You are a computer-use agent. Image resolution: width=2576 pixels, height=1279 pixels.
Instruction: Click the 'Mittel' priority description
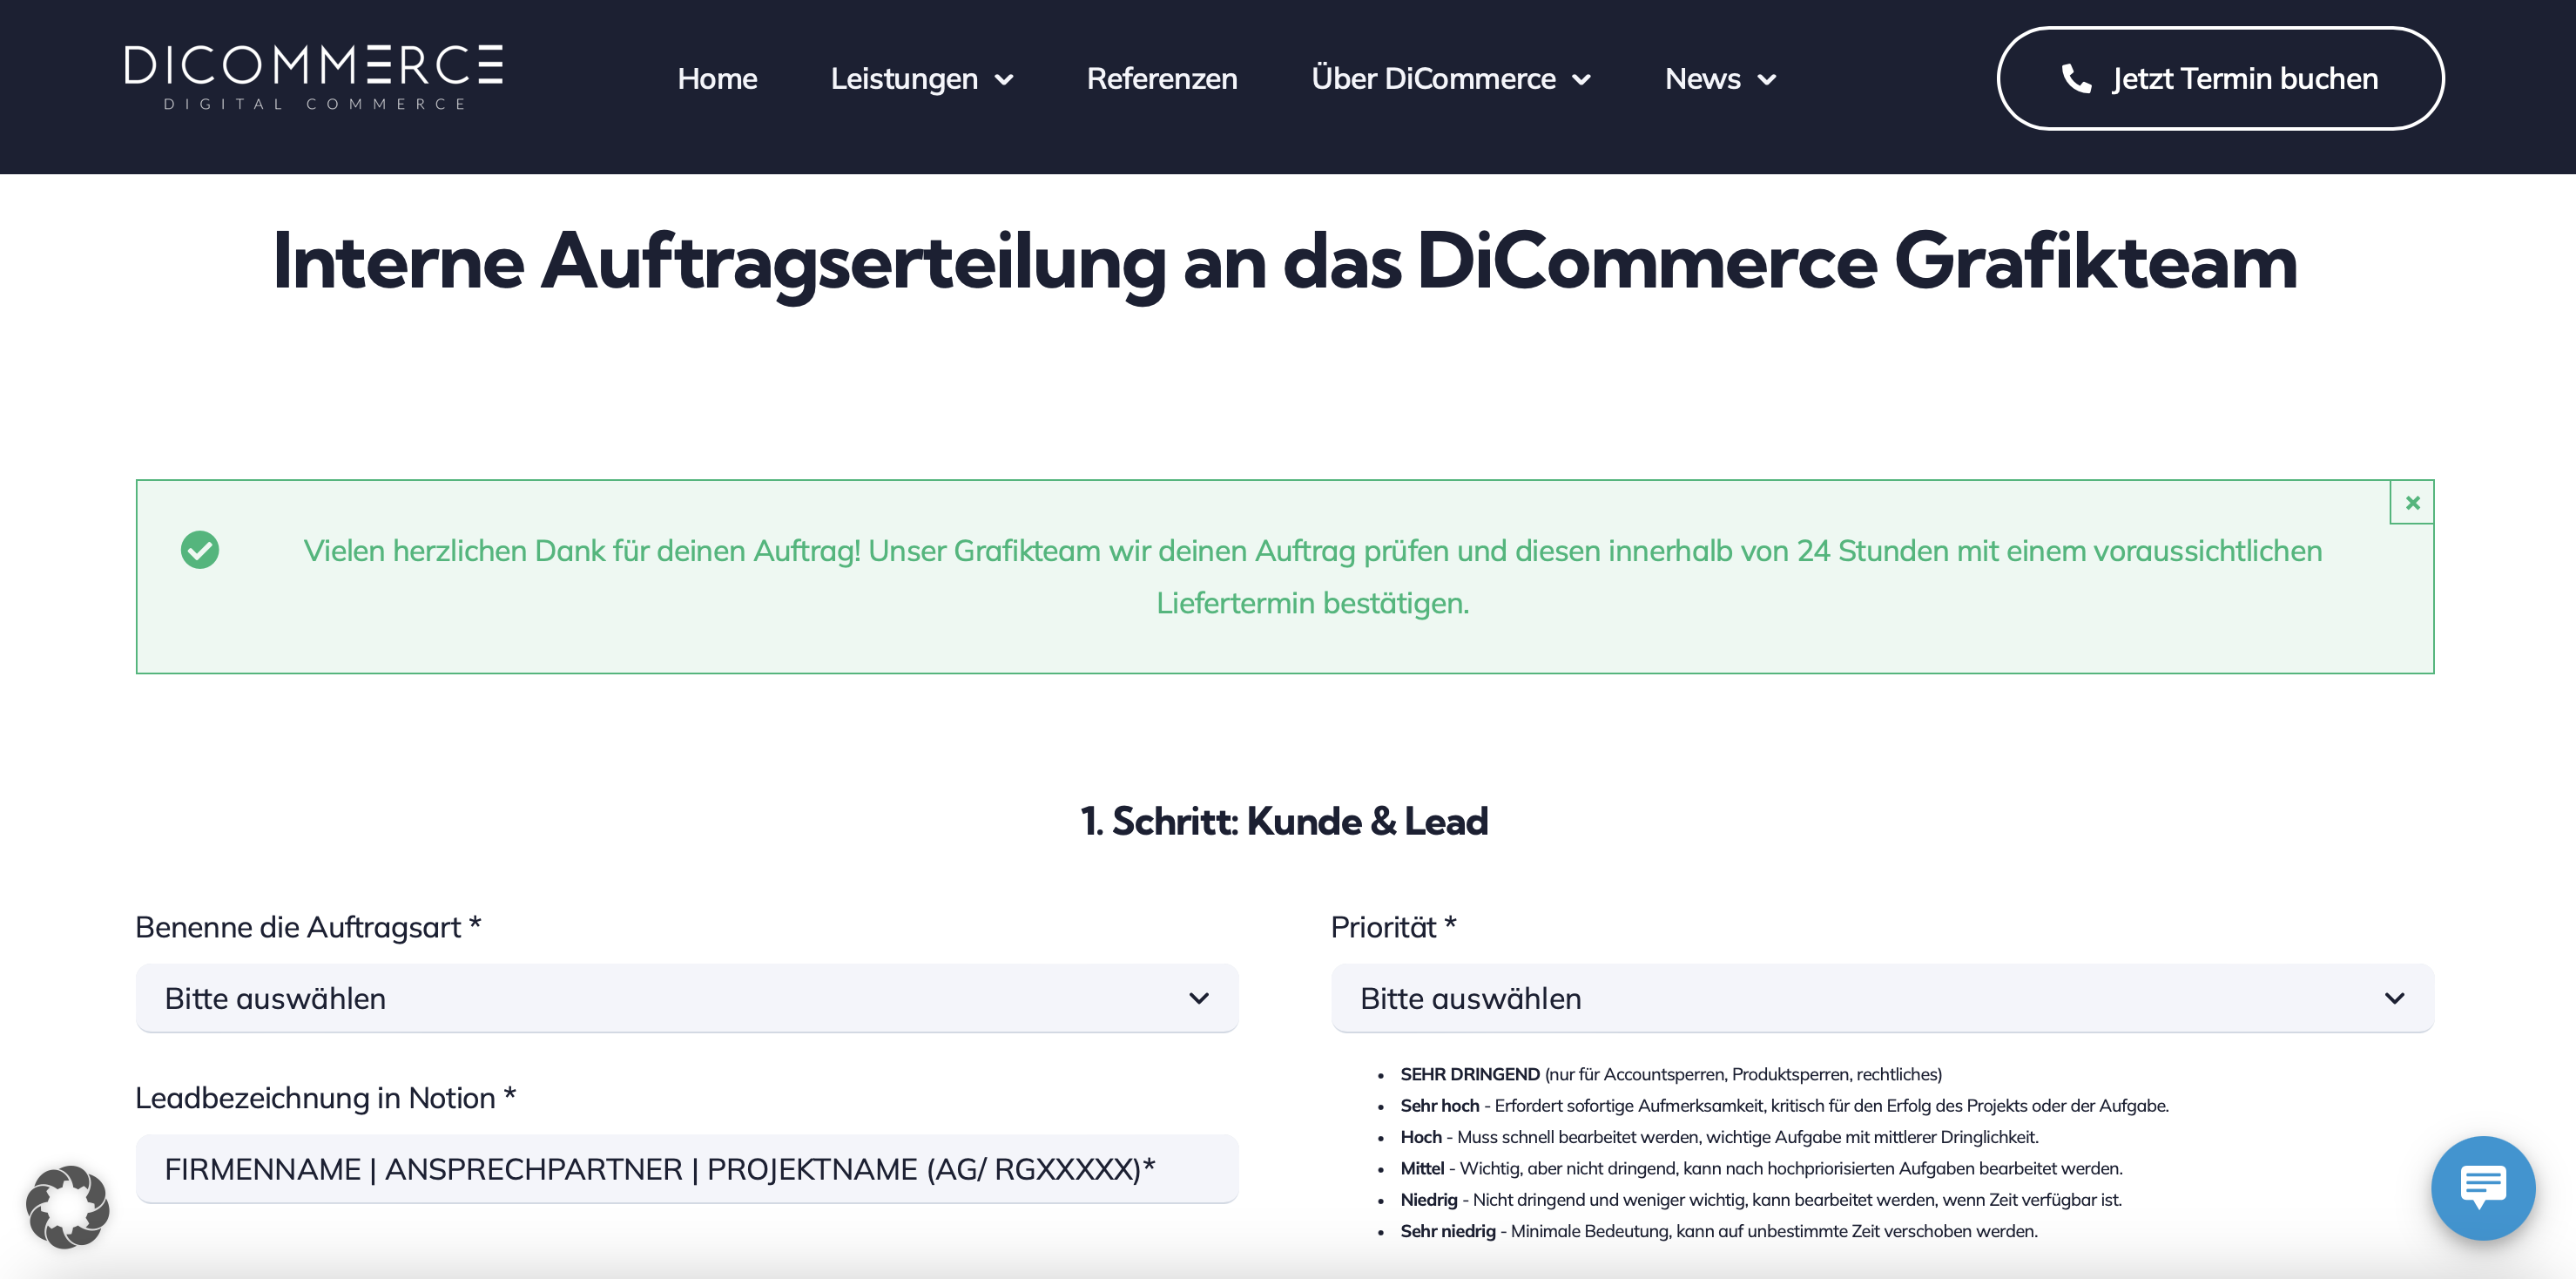pos(1761,1167)
